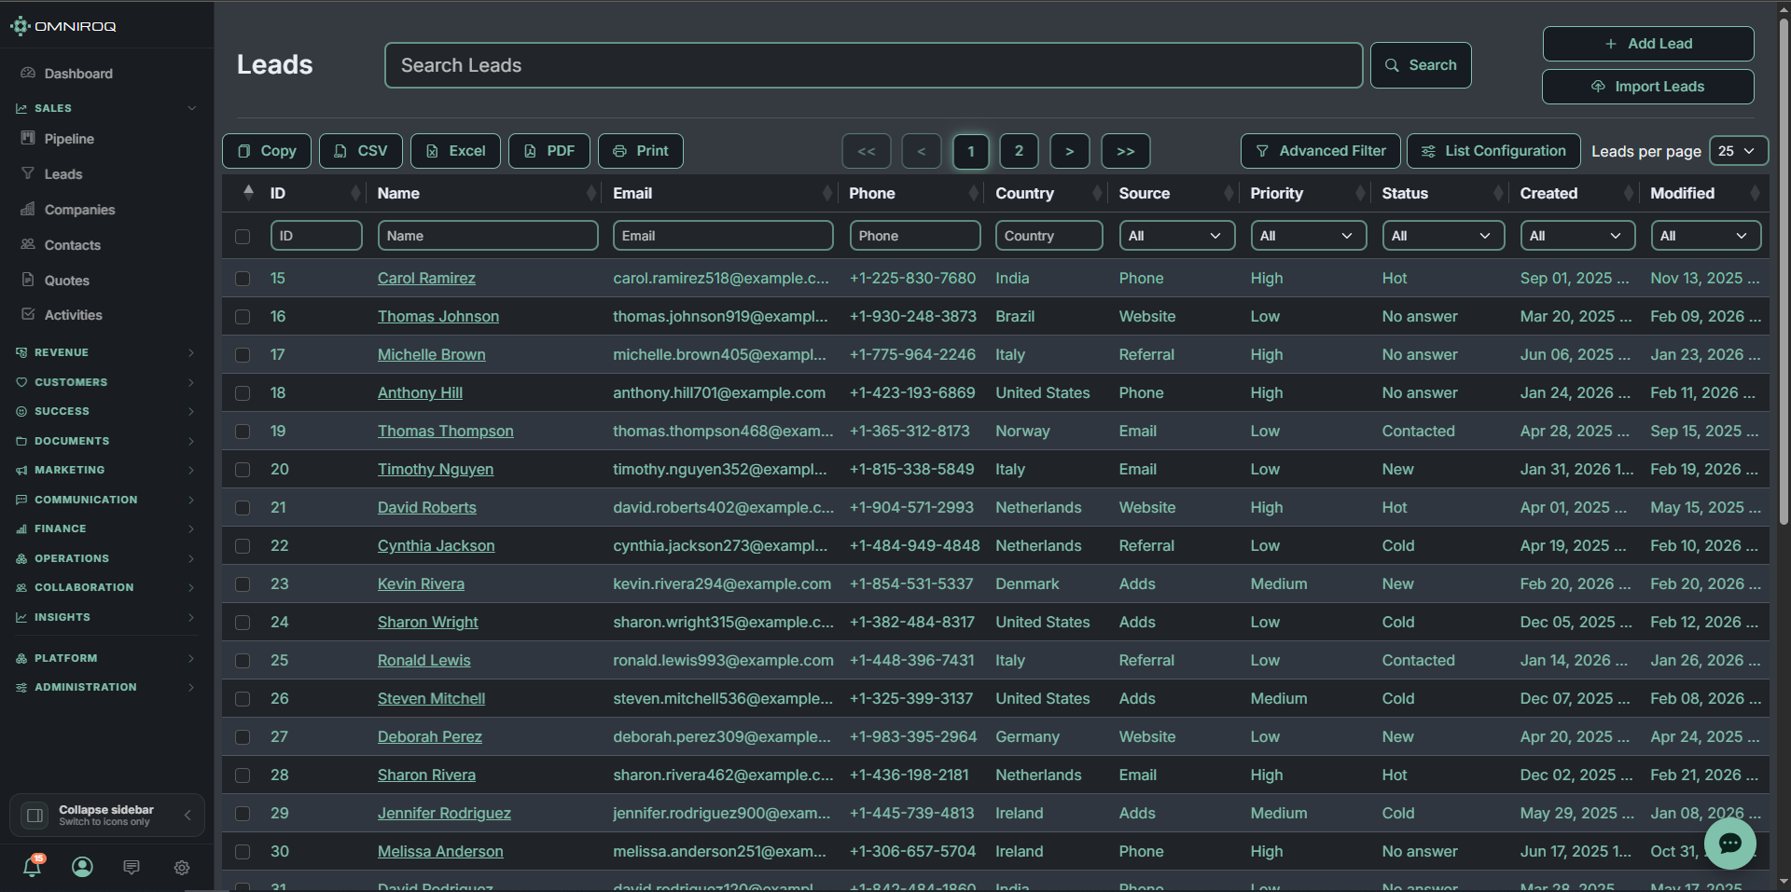Screen dimensions: 1791x892
Task: Export leads to Excel
Action: pos(455,151)
